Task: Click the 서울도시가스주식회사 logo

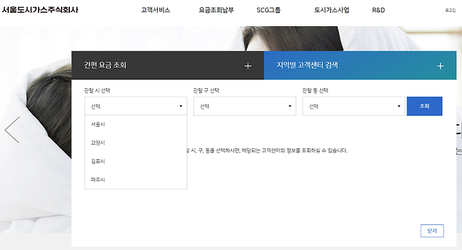Action: (x=40, y=10)
